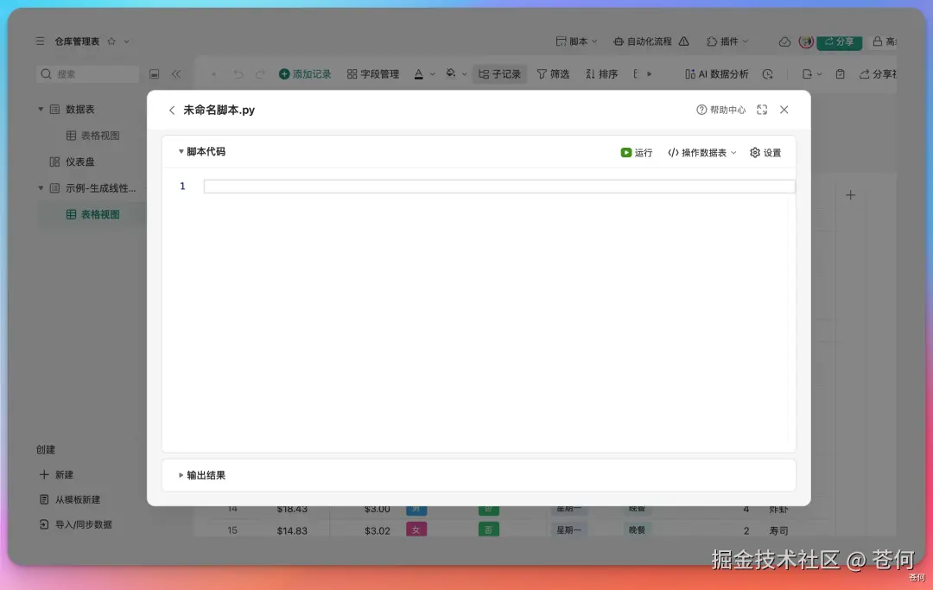The height and width of the screenshot is (590, 933).
Task: Click the clipboard icon in toolbar
Action: pos(841,73)
